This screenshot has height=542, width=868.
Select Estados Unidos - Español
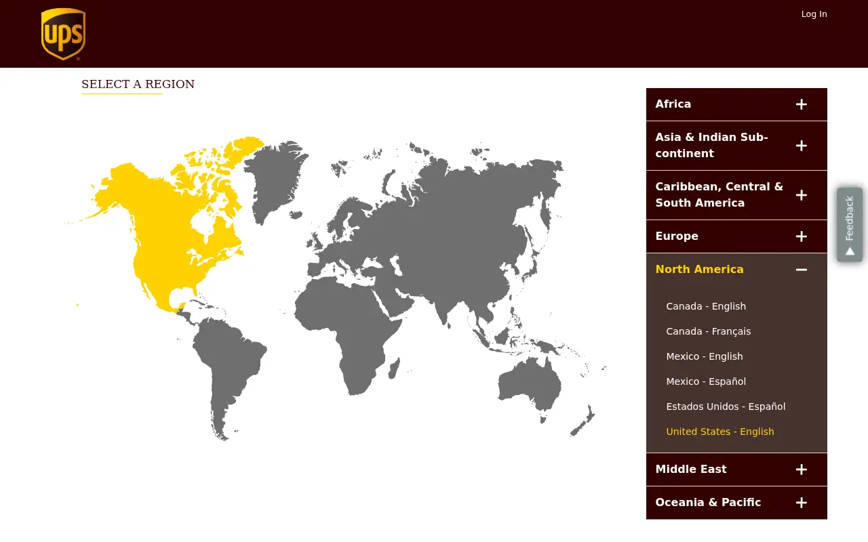pyautogui.click(x=726, y=406)
